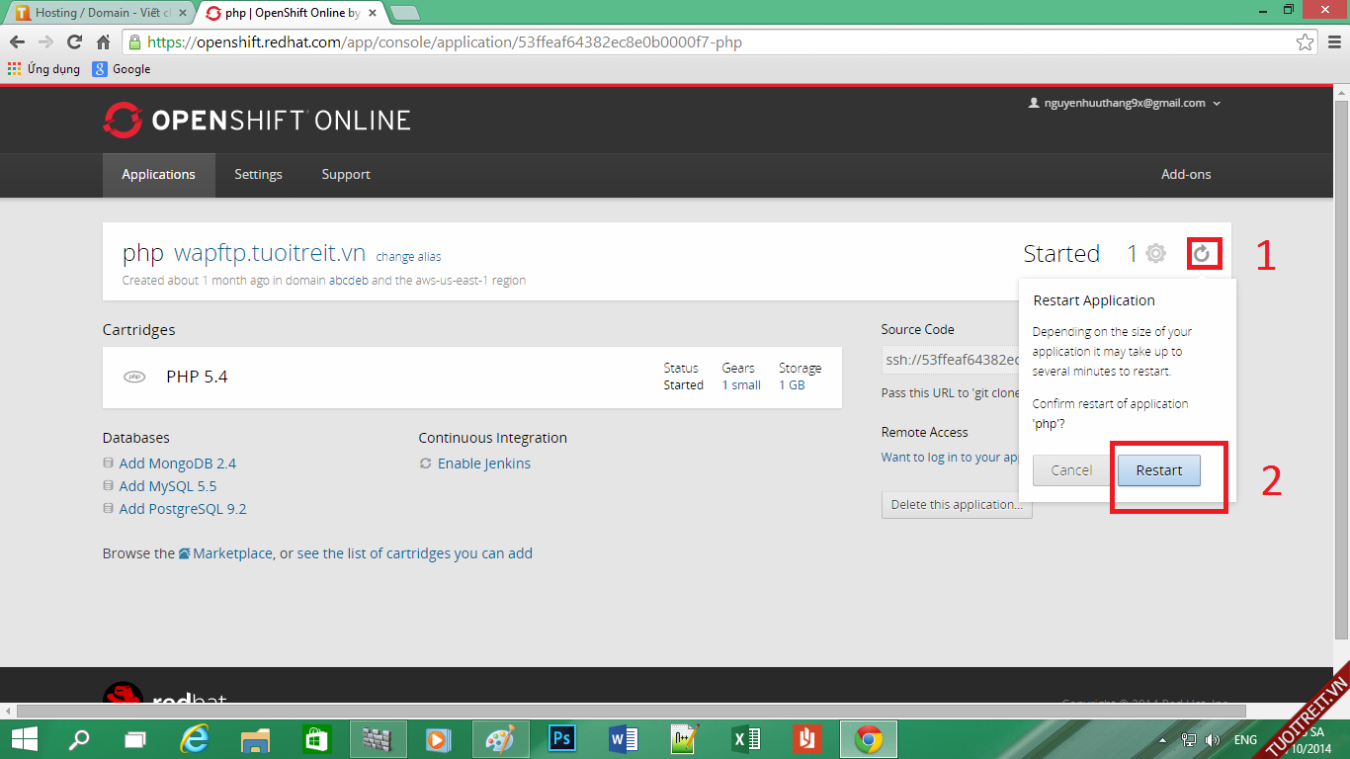Screen dimensions: 1350x759
Task: Switch to the Settings tab
Action: pyautogui.click(x=258, y=174)
